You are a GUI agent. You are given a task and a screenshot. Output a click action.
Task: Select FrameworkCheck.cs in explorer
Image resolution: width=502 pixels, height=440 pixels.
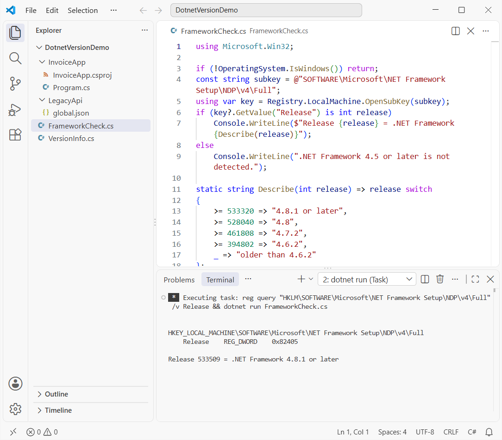91,126
